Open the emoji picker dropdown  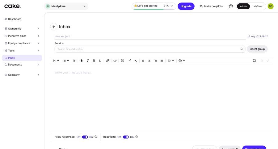pos(182,61)
